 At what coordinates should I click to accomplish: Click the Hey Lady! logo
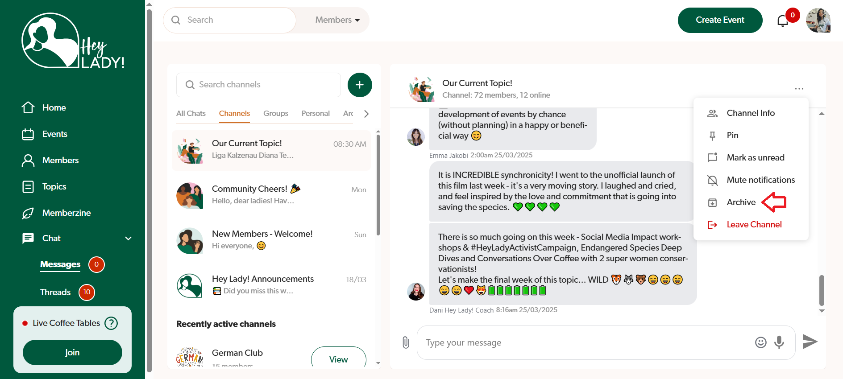coord(73,41)
